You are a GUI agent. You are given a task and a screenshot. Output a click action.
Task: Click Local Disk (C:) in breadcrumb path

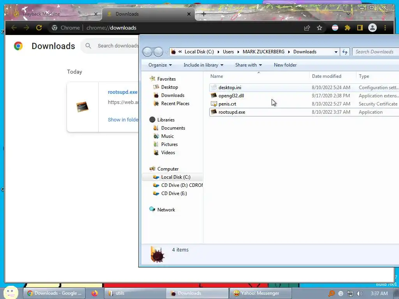tap(199, 52)
